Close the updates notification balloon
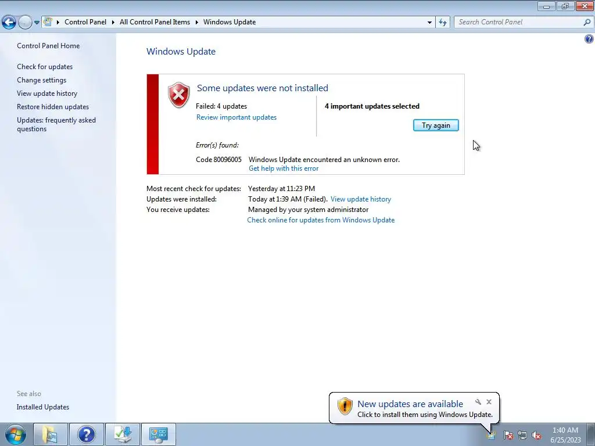Screen dimensions: 595x446 (x=489, y=402)
